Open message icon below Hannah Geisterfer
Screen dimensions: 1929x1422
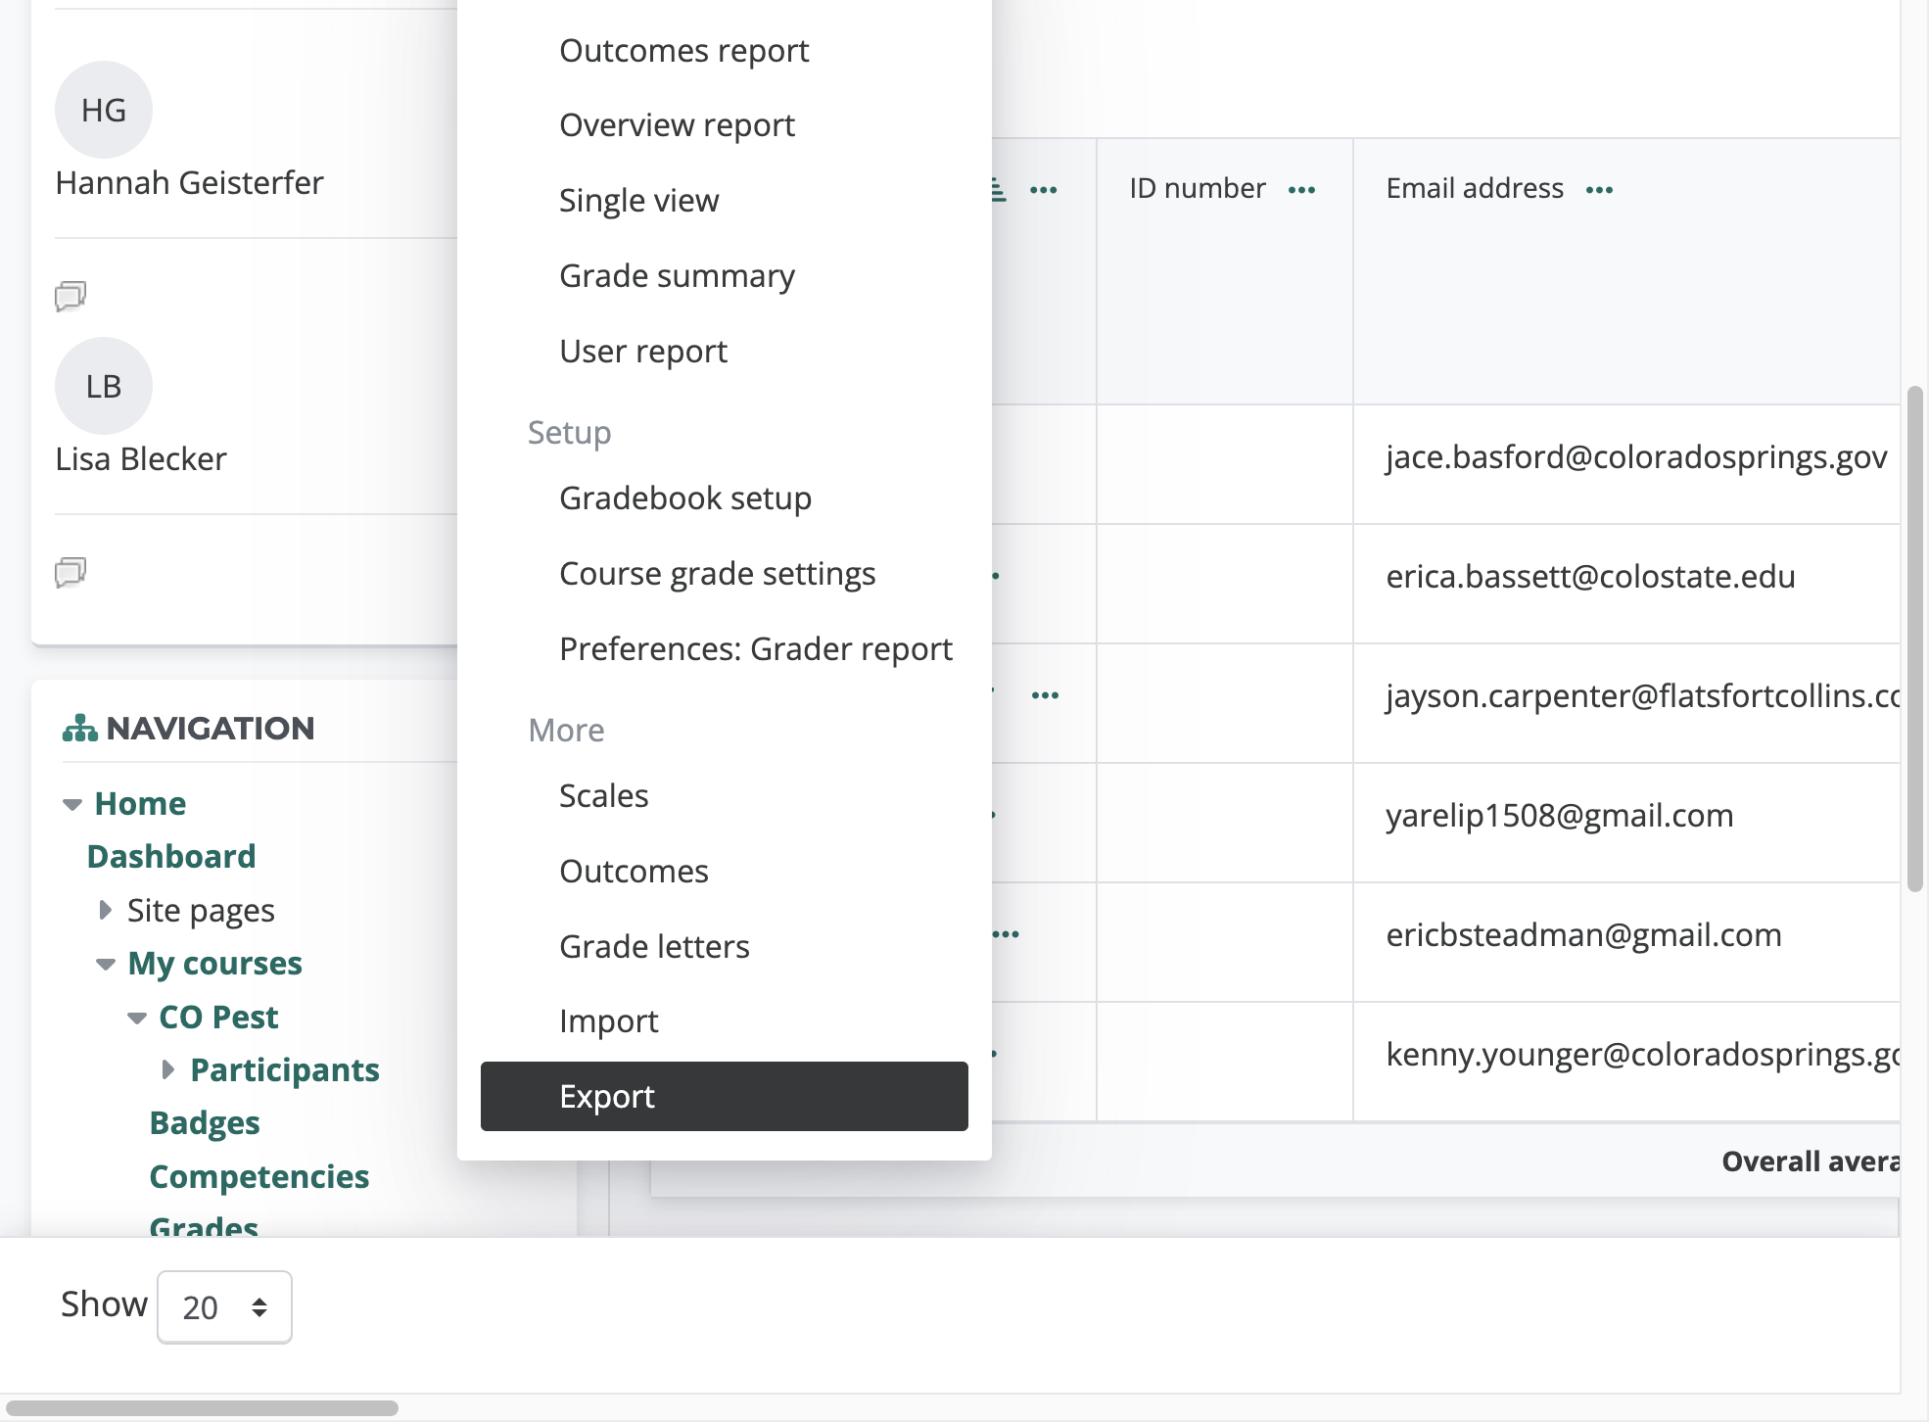[71, 295]
